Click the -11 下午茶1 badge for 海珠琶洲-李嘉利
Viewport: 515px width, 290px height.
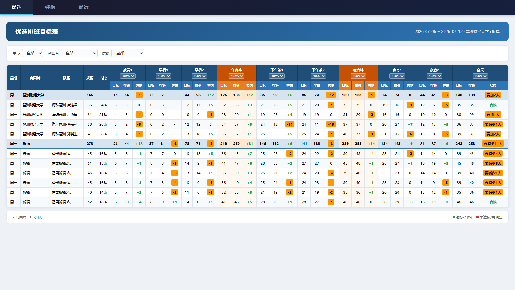(290, 124)
